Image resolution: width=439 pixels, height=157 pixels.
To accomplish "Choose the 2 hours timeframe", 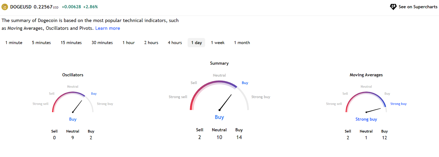I will 151,43.
